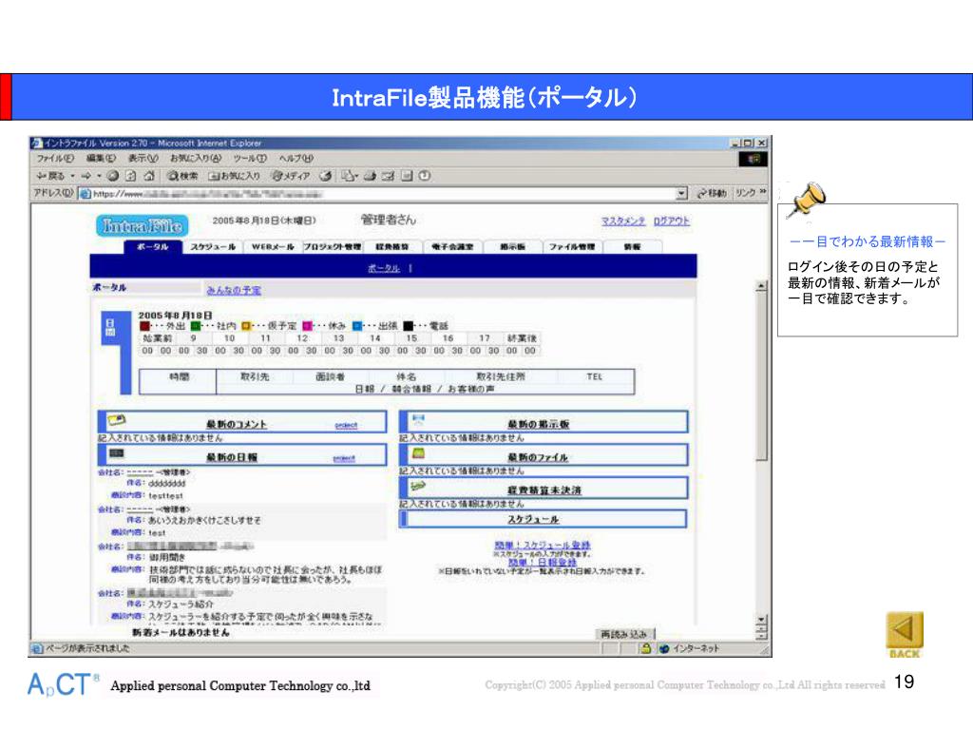Switch to the 電子会議室 tab
Screen dimensions: 973x730
point(452,247)
